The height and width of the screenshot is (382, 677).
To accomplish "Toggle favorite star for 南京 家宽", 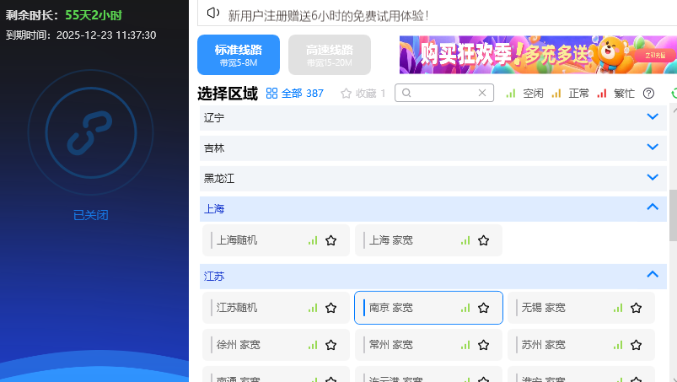I will 484,308.
